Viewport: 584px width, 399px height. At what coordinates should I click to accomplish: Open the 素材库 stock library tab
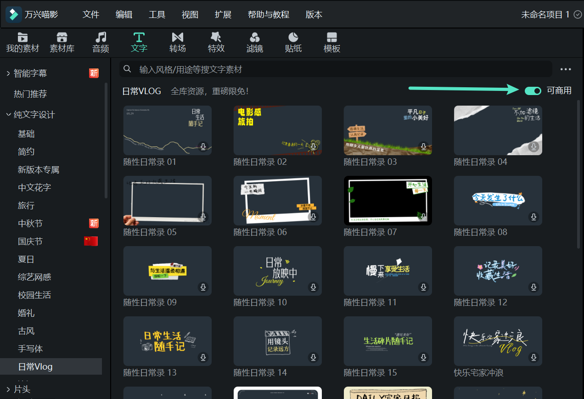pyautogui.click(x=62, y=43)
